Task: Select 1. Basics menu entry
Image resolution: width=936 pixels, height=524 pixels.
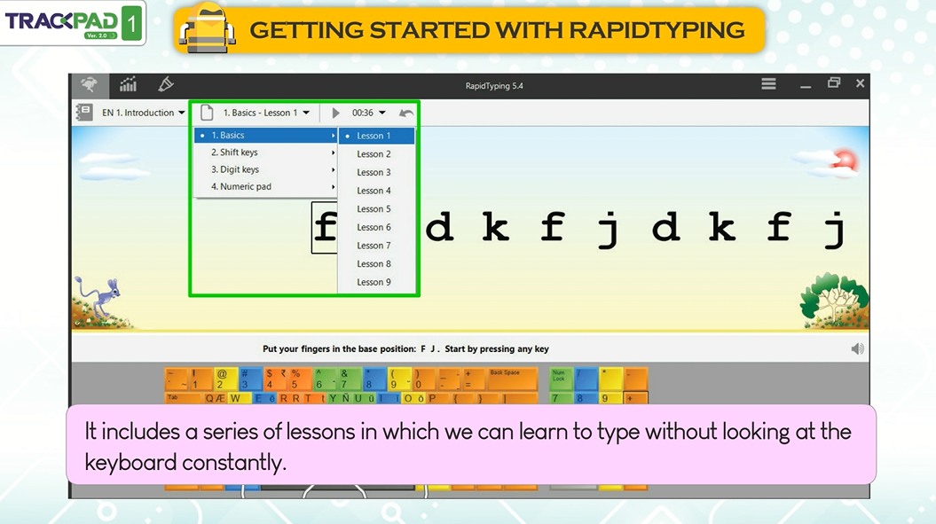Action: 265,136
